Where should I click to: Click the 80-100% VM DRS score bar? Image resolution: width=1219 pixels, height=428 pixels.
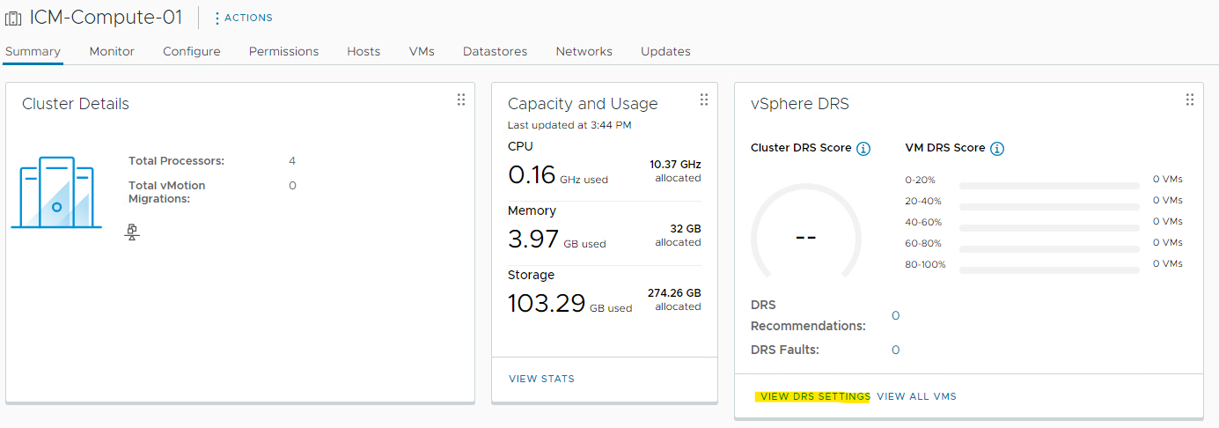coord(1049,270)
